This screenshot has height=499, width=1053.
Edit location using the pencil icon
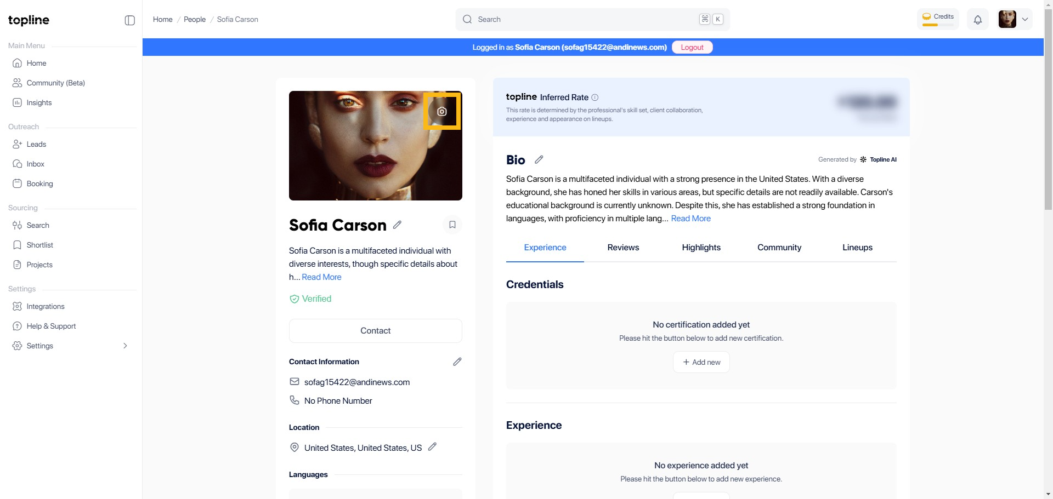tap(432, 447)
